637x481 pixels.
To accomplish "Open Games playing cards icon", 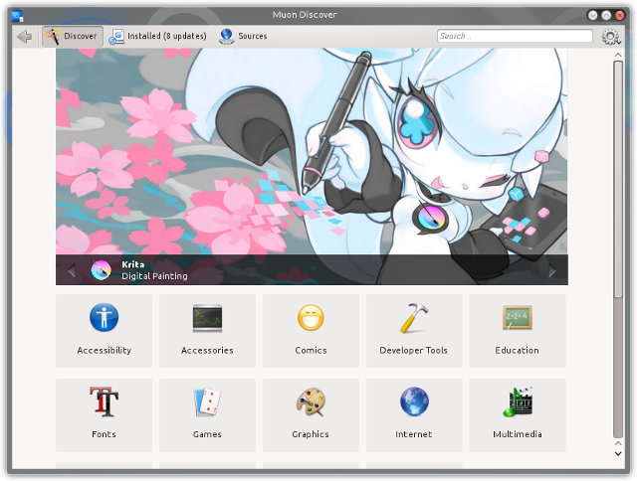I will click(x=207, y=401).
